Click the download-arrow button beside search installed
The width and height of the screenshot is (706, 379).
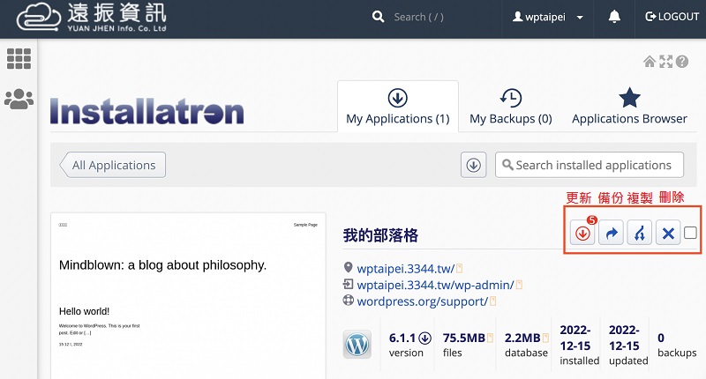pyautogui.click(x=473, y=165)
